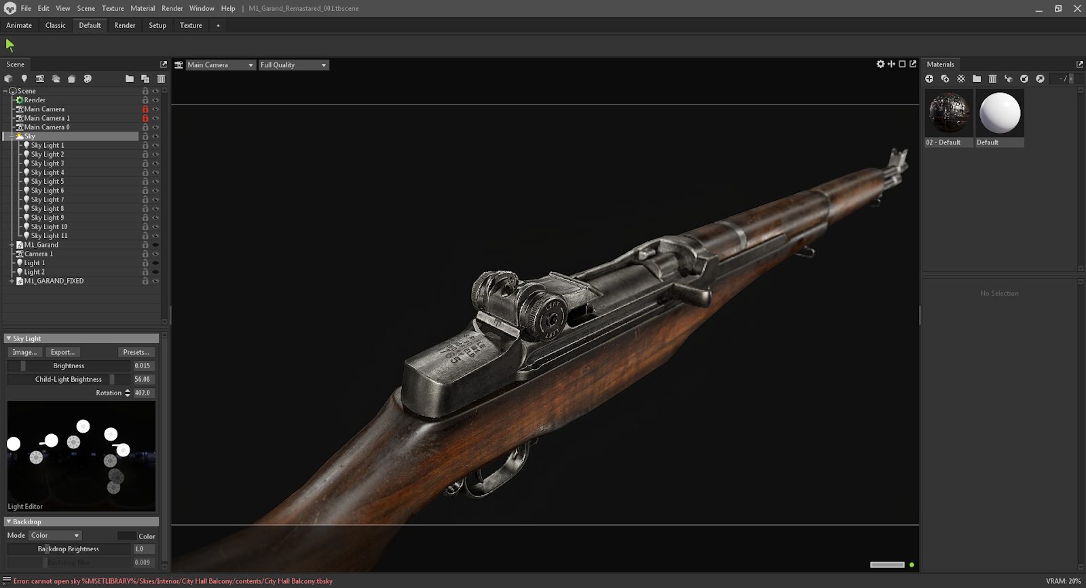
Task: Expand the M1_GARAND_FIXED tree node
Action: point(12,281)
